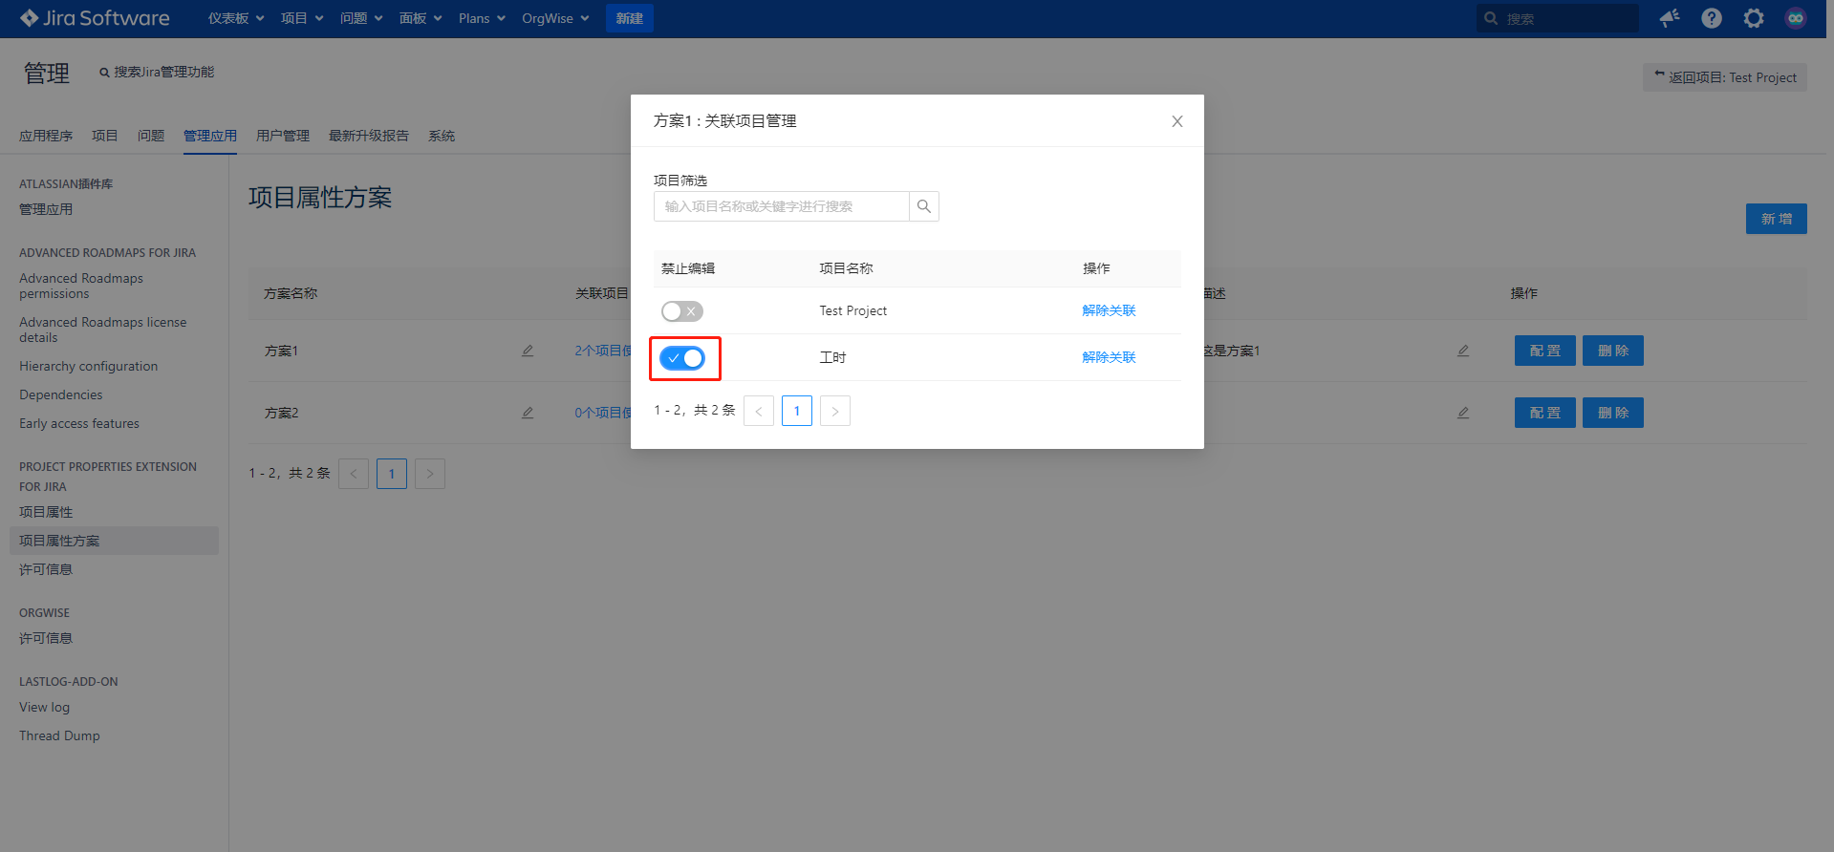This screenshot has height=852, width=1834.
Task: Switch to the 用户管理 tab
Action: [x=282, y=136]
